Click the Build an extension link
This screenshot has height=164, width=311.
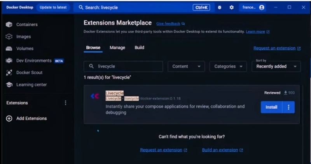coord(220,150)
